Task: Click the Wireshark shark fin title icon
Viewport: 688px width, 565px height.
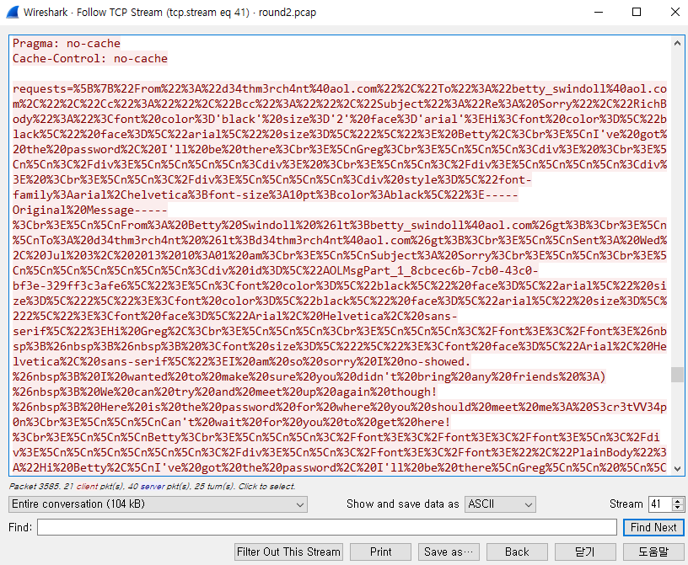Action: [13, 12]
